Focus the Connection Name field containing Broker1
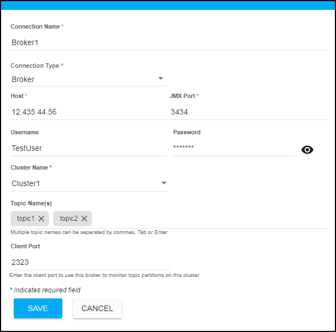The width and height of the screenshot is (336, 332). pyautogui.click(x=165, y=42)
